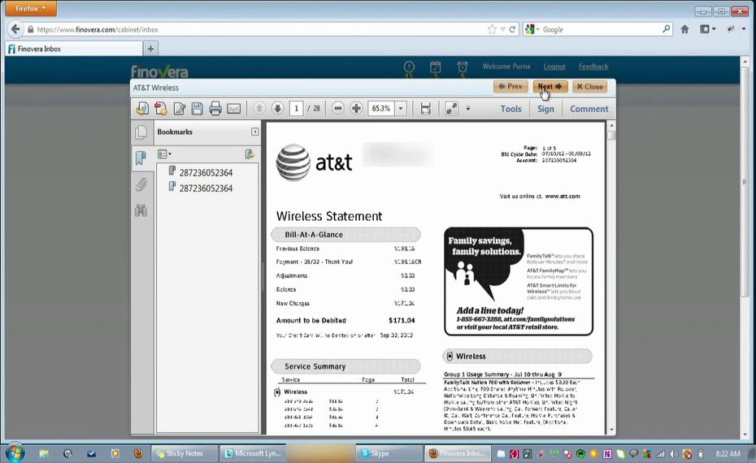Image resolution: width=756 pixels, height=463 pixels.
Task: Go back with browser back arrow
Action: pos(15,29)
